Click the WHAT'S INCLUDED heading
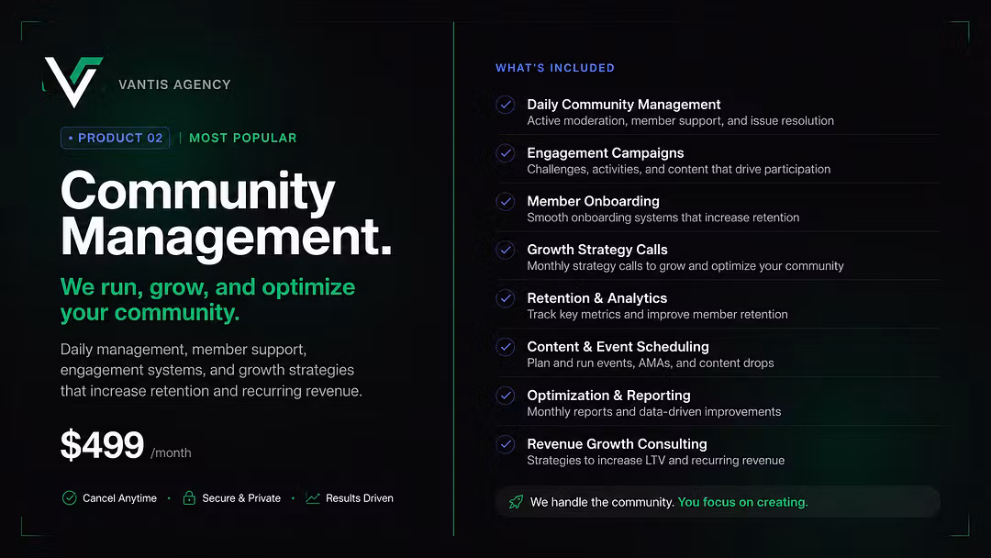Screen dimensions: 991x558 click(x=555, y=68)
